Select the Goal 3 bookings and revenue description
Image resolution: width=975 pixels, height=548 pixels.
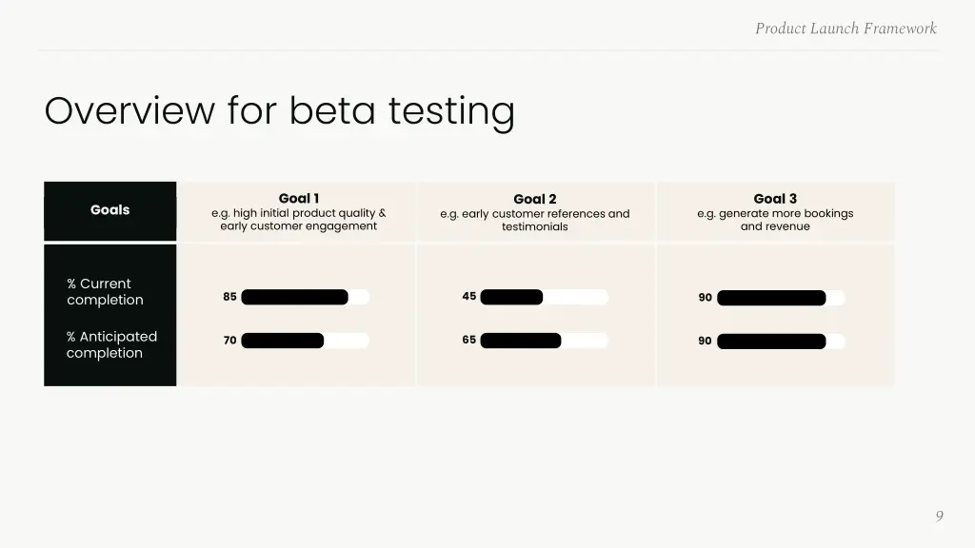click(775, 220)
